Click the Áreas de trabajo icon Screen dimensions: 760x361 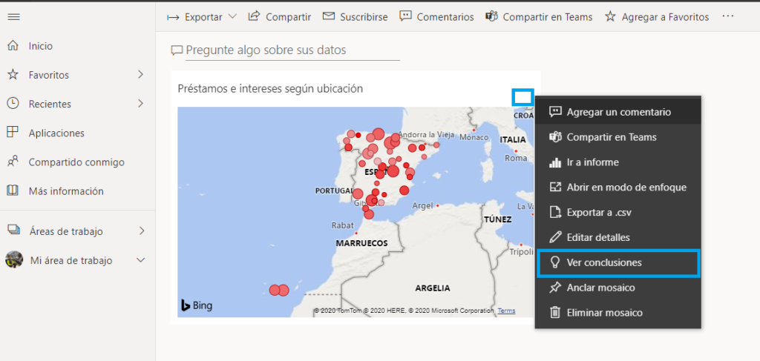pos(13,231)
